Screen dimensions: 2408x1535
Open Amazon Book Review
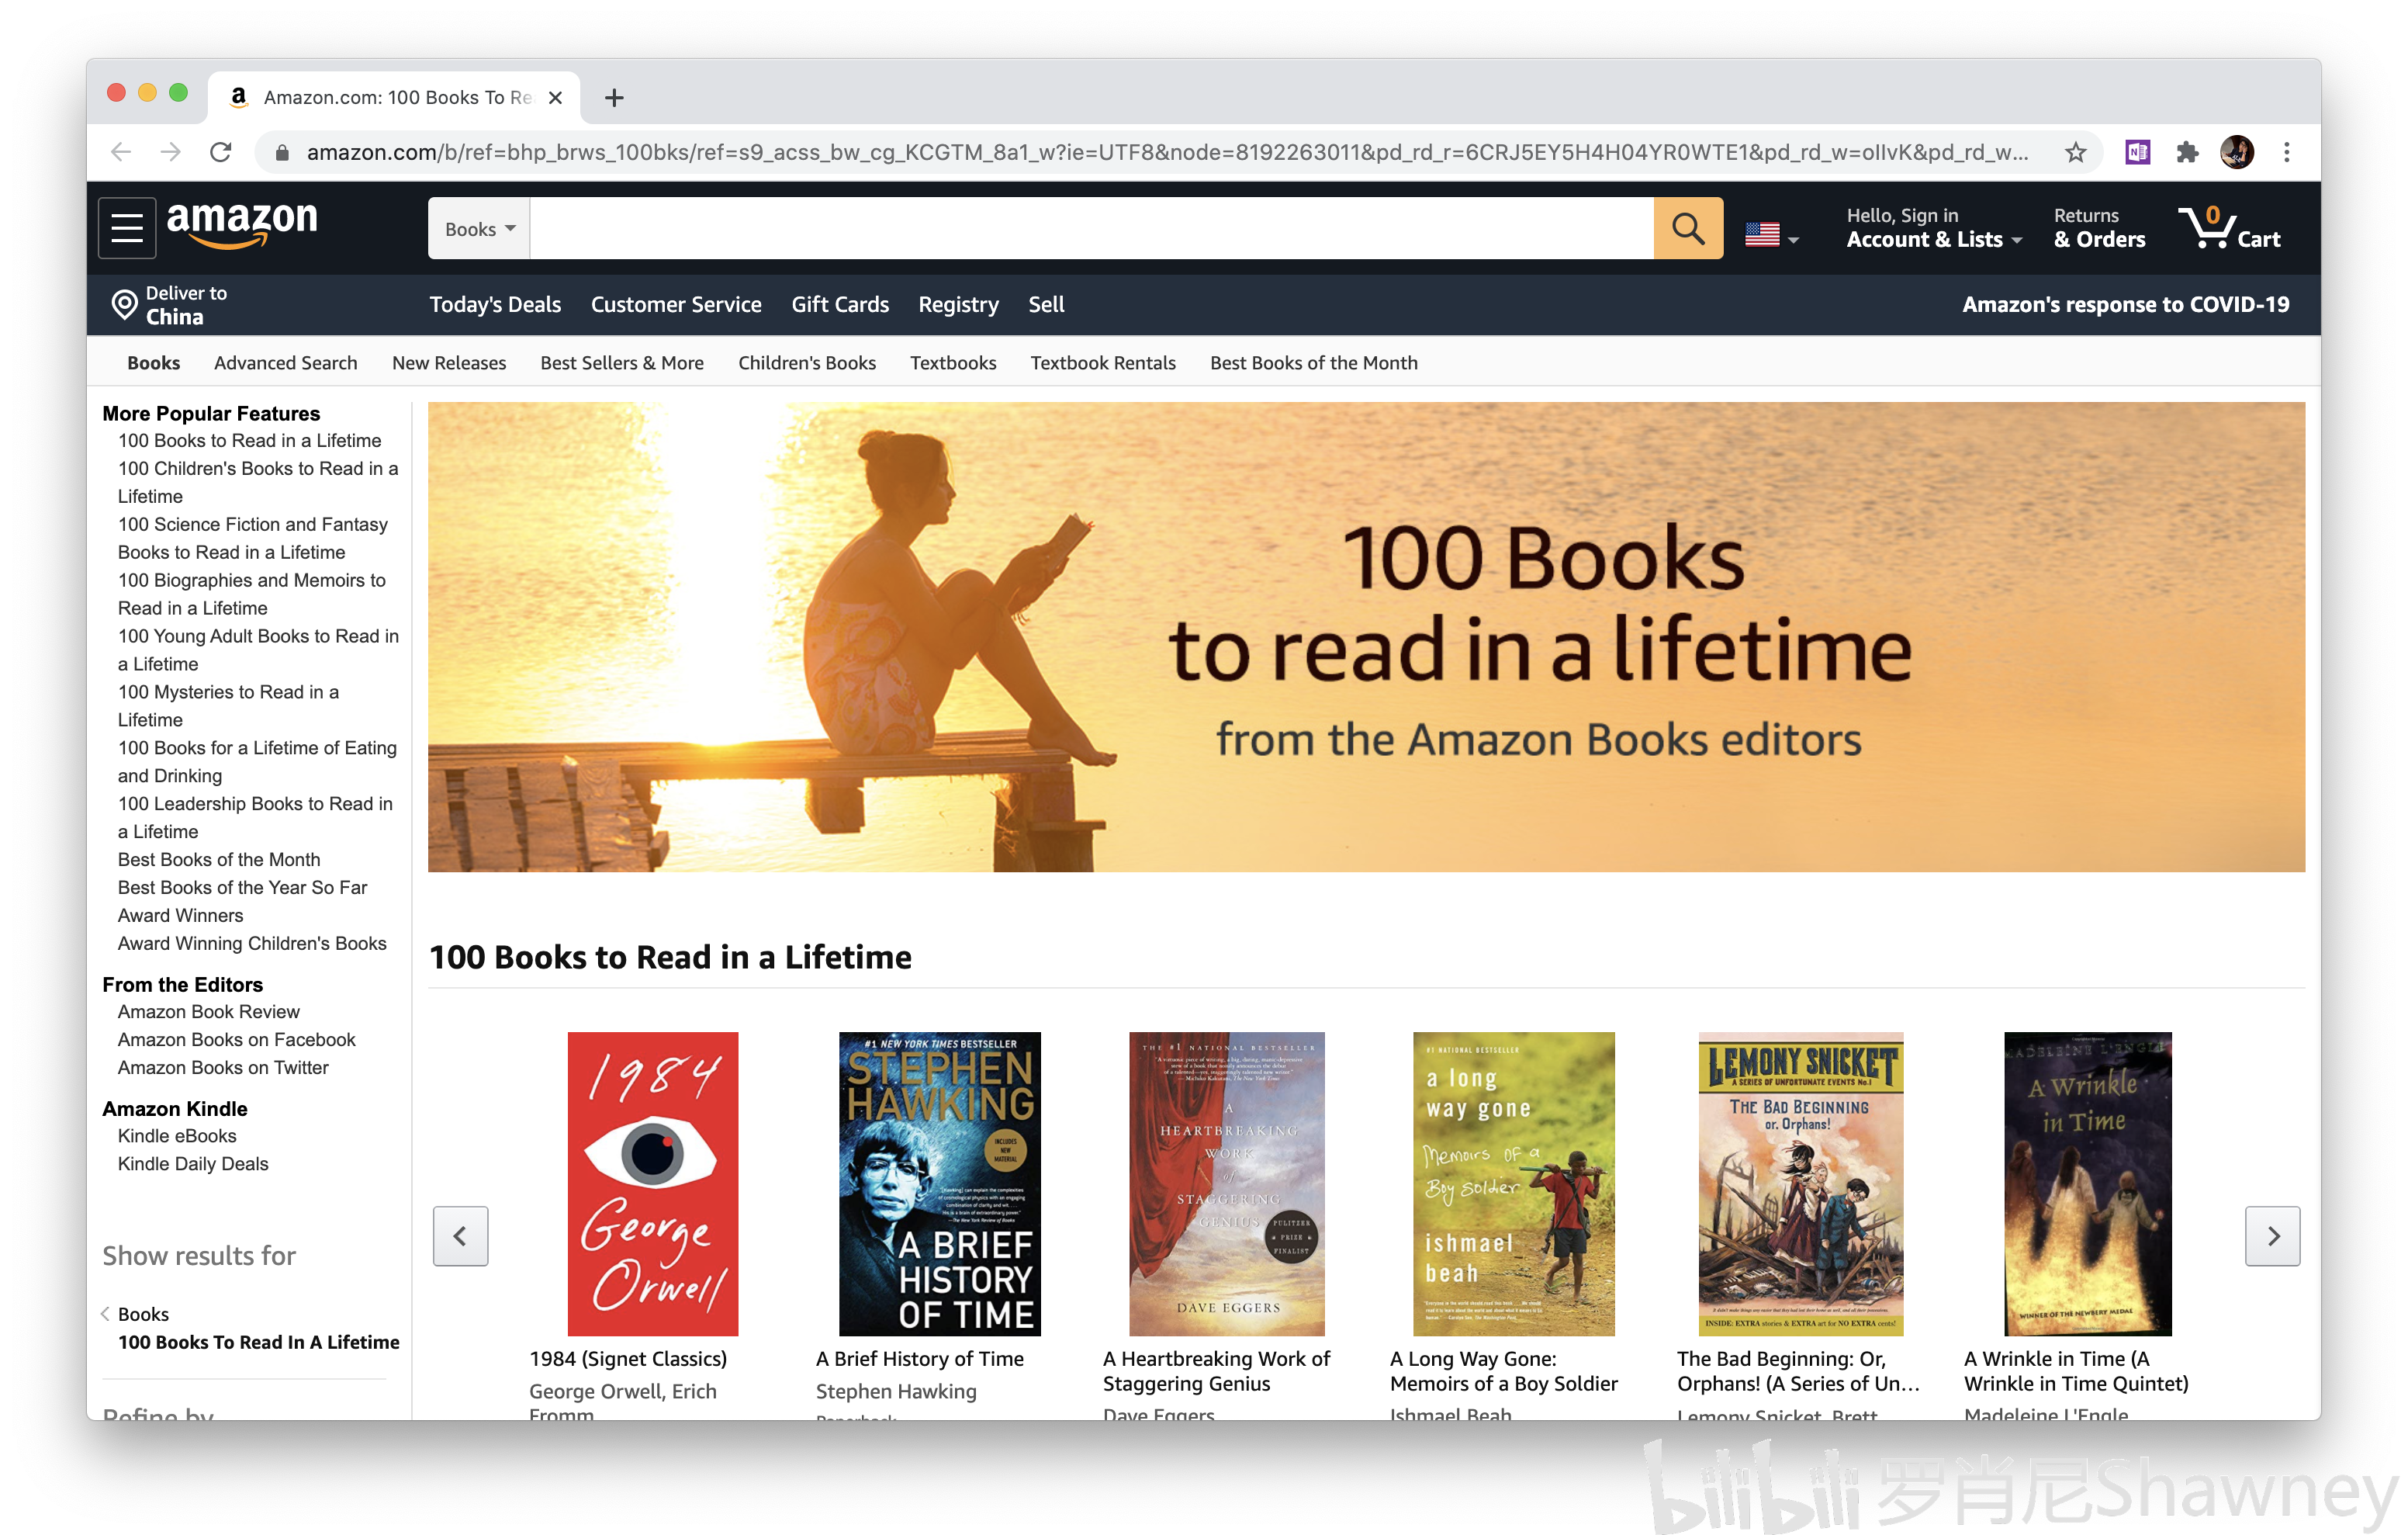click(x=208, y=1012)
